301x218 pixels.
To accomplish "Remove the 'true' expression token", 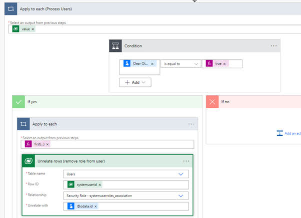I will click(225, 64).
